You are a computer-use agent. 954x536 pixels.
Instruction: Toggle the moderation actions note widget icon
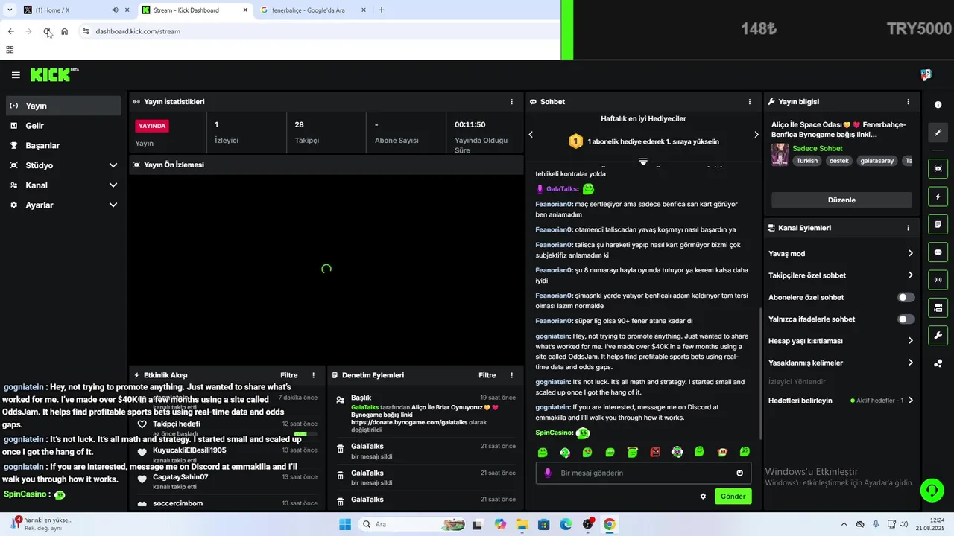point(938,224)
